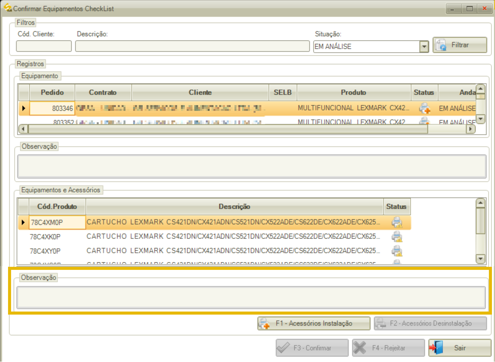Select MULTIFUNCIONAL LEXMARK product cell of 803346
The width and height of the screenshot is (495, 362).
pyautogui.click(x=354, y=108)
